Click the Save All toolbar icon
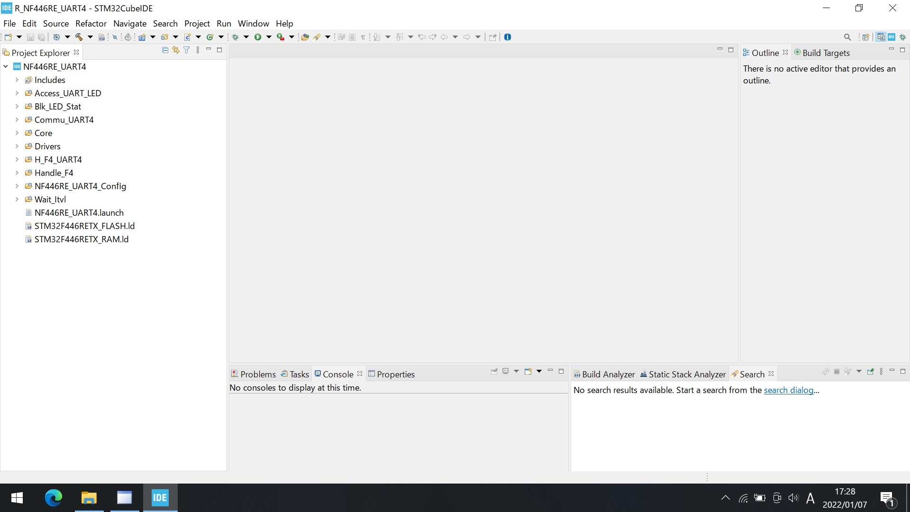 pyautogui.click(x=41, y=37)
